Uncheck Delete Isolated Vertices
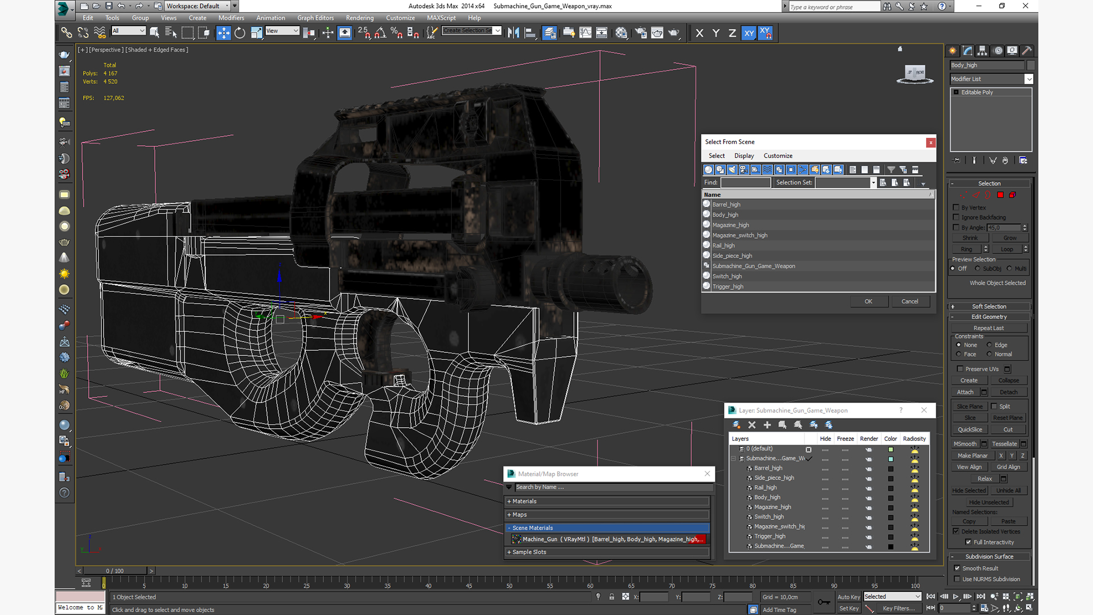Screen dimensions: 1093x615 point(956,531)
